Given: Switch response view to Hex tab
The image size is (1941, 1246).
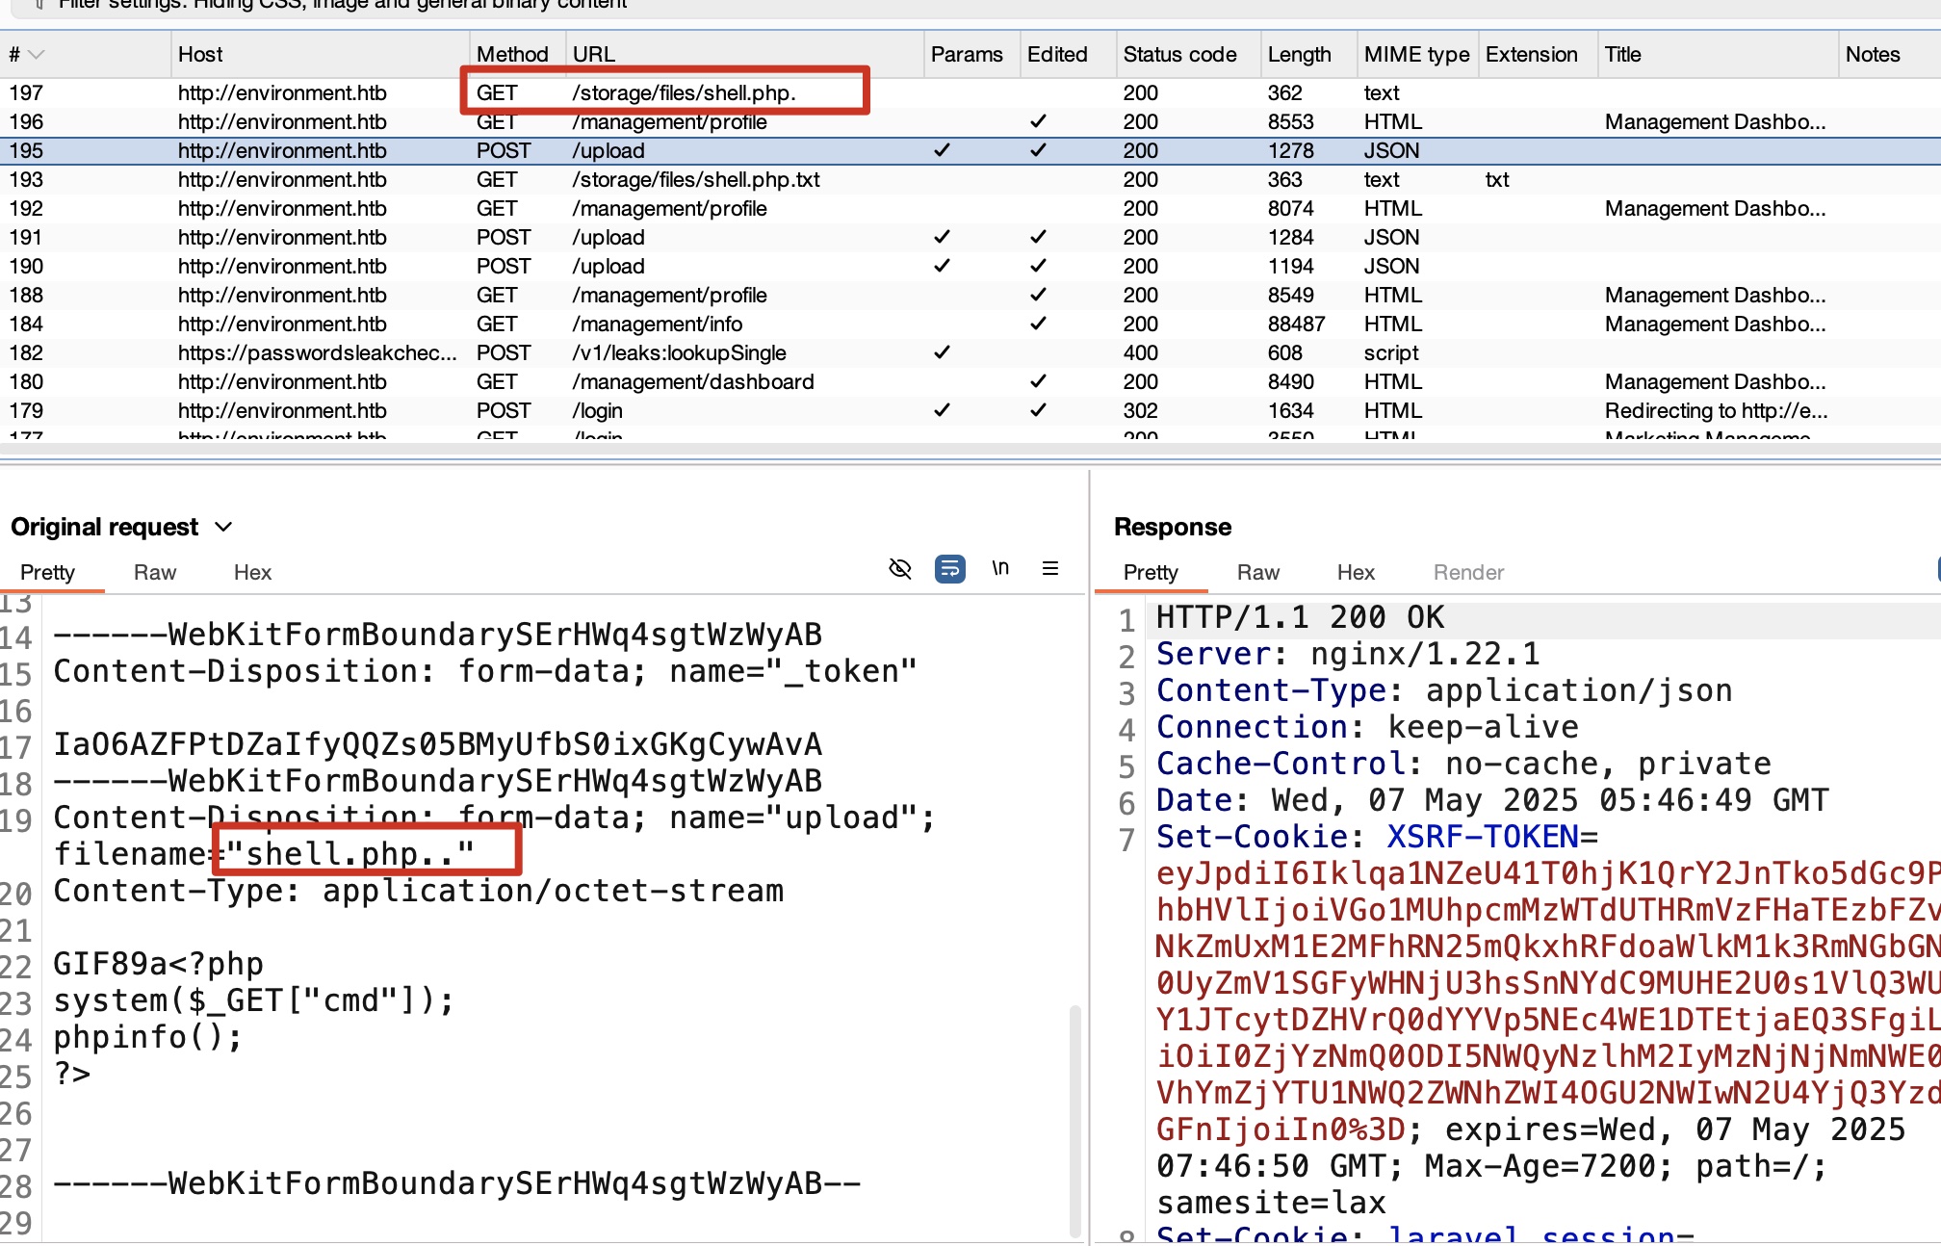Looking at the screenshot, I should click(x=1355, y=572).
